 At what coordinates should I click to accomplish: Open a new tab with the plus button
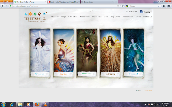pos(116,2)
